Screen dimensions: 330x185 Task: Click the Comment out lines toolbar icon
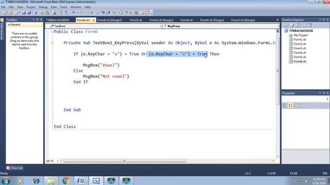tap(61, 13)
